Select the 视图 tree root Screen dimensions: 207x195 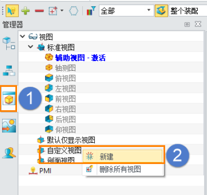[46, 37]
